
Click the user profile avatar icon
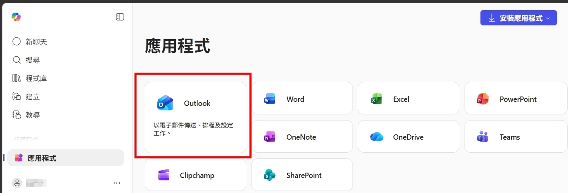pos(17,183)
